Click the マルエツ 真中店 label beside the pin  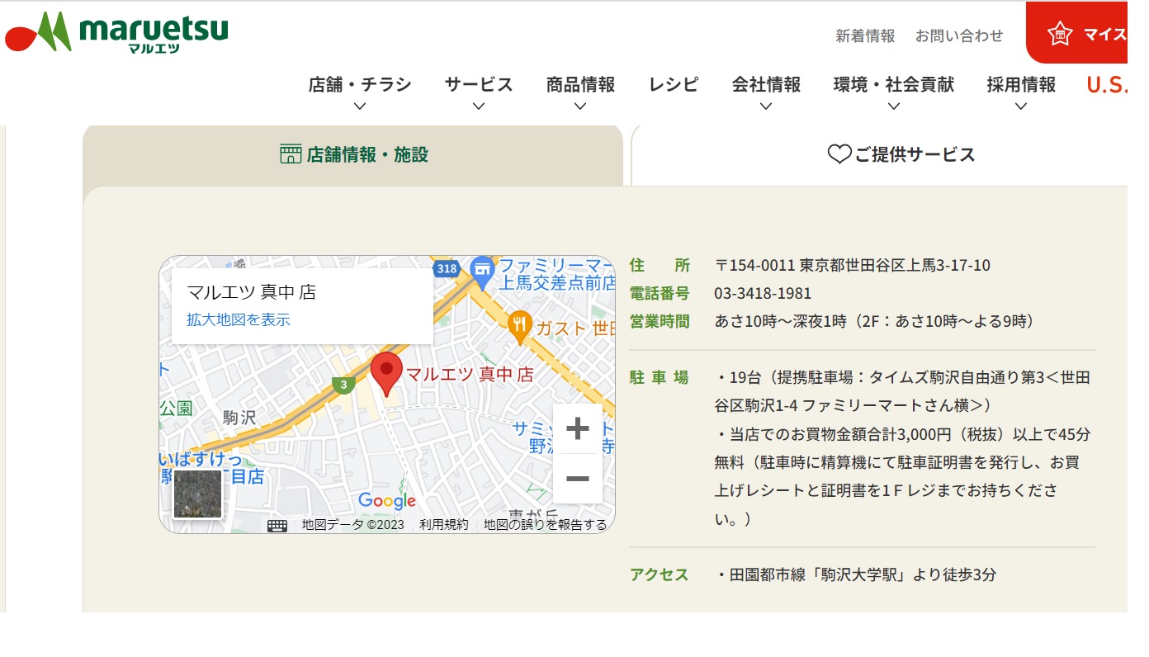pyautogui.click(x=470, y=374)
